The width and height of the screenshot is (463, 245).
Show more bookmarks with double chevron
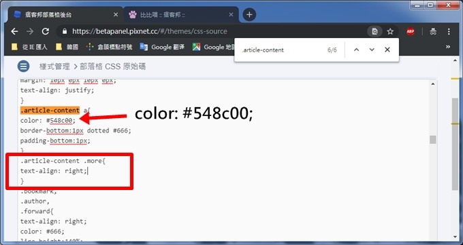pyautogui.click(x=448, y=47)
